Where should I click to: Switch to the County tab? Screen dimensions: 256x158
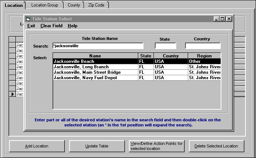tap(74, 5)
